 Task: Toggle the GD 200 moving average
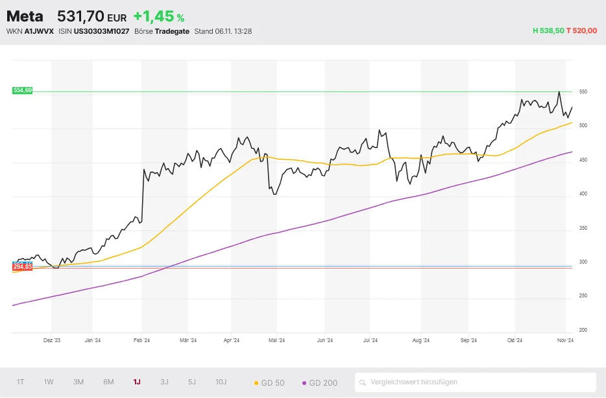tap(319, 383)
